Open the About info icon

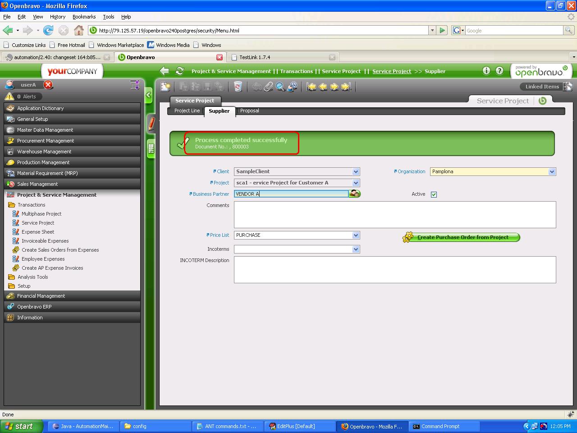coord(486,71)
